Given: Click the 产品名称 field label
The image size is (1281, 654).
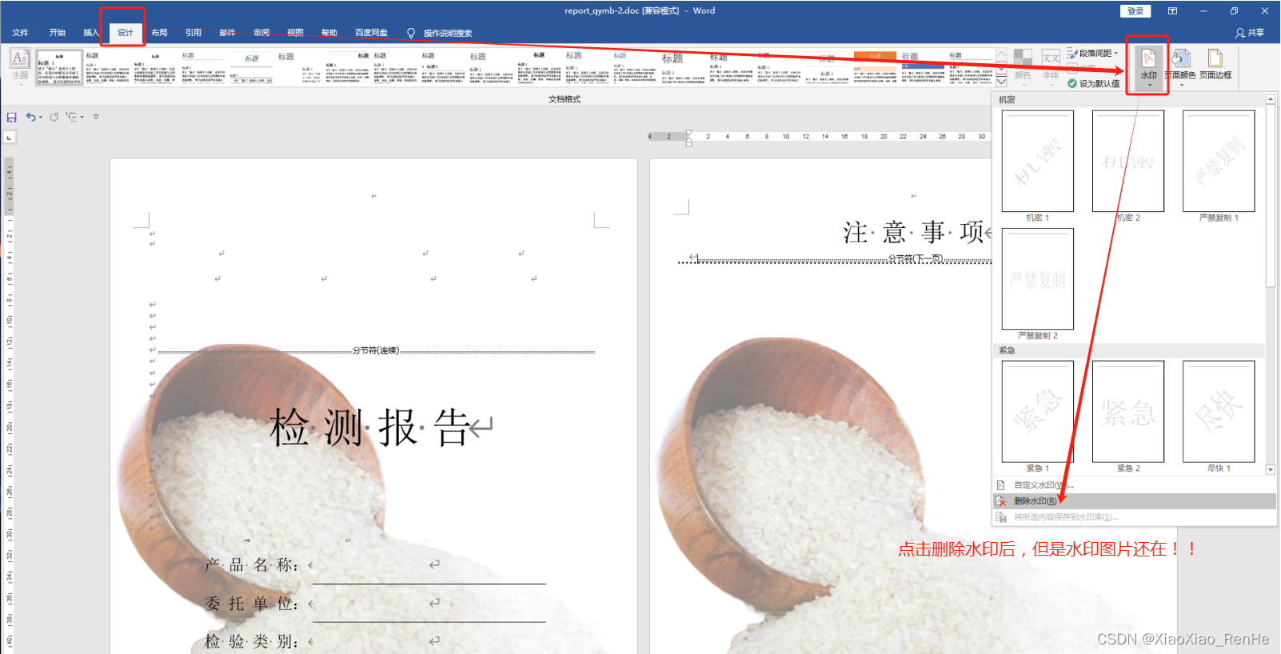Looking at the screenshot, I should tap(251, 565).
